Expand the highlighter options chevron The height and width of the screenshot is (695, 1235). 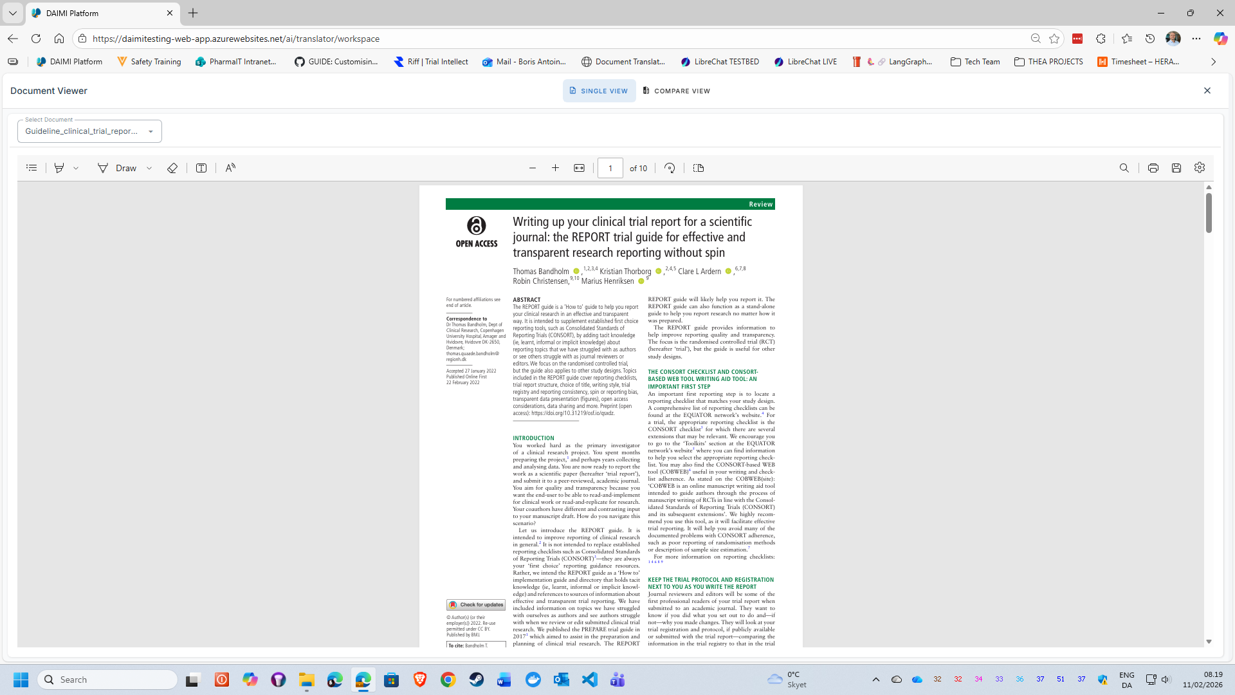tap(76, 168)
